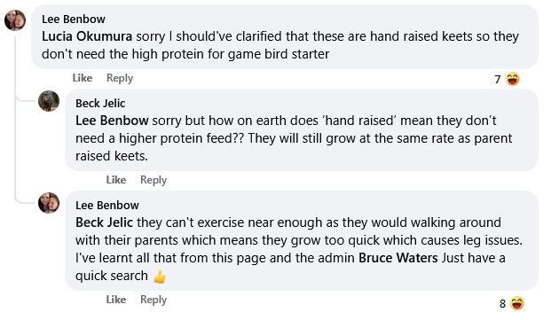Screen dimensions: 559x320
Task: View haha reaction icon beside the 8 count
Action: pyautogui.click(x=517, y=303)
